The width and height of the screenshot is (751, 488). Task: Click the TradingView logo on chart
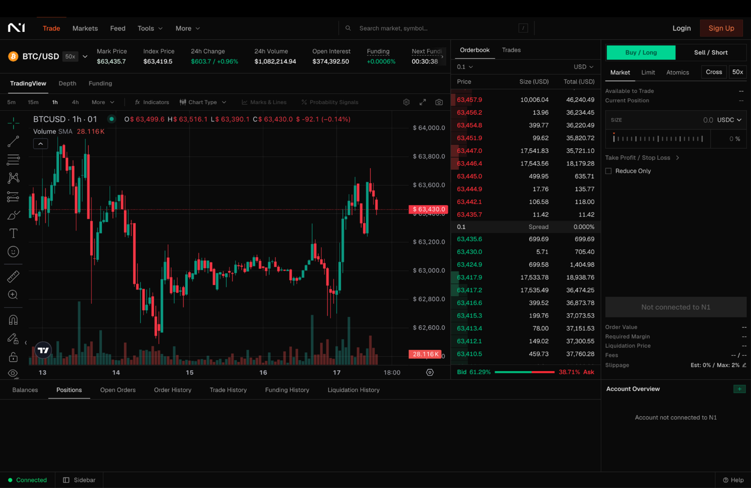click(x=43, y=350)
